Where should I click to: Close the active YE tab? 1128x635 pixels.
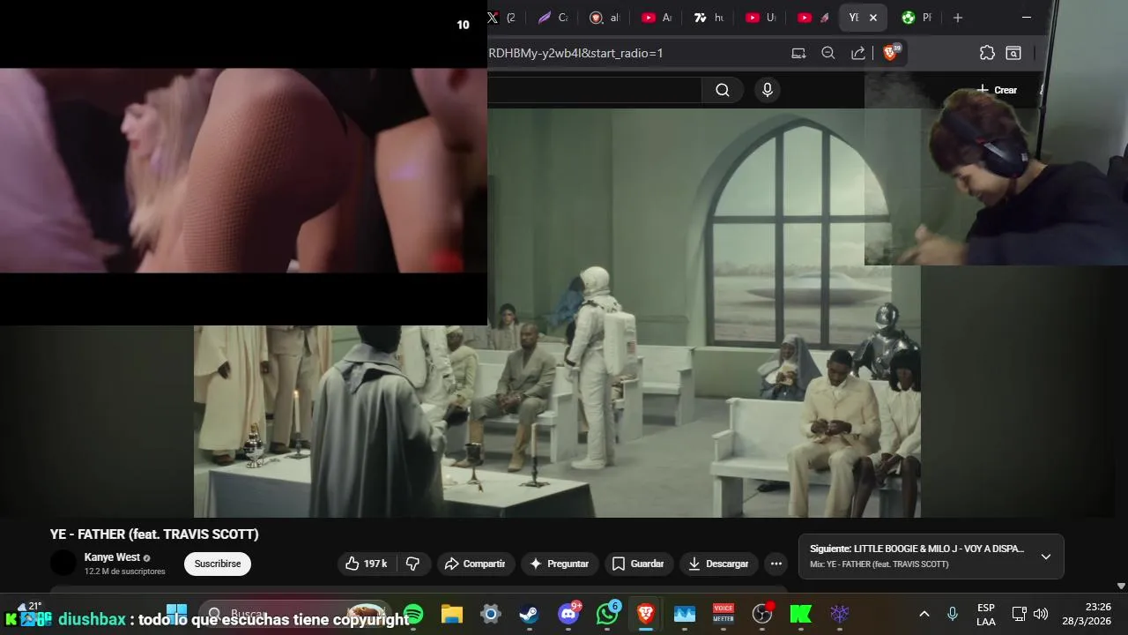(873, 18)
